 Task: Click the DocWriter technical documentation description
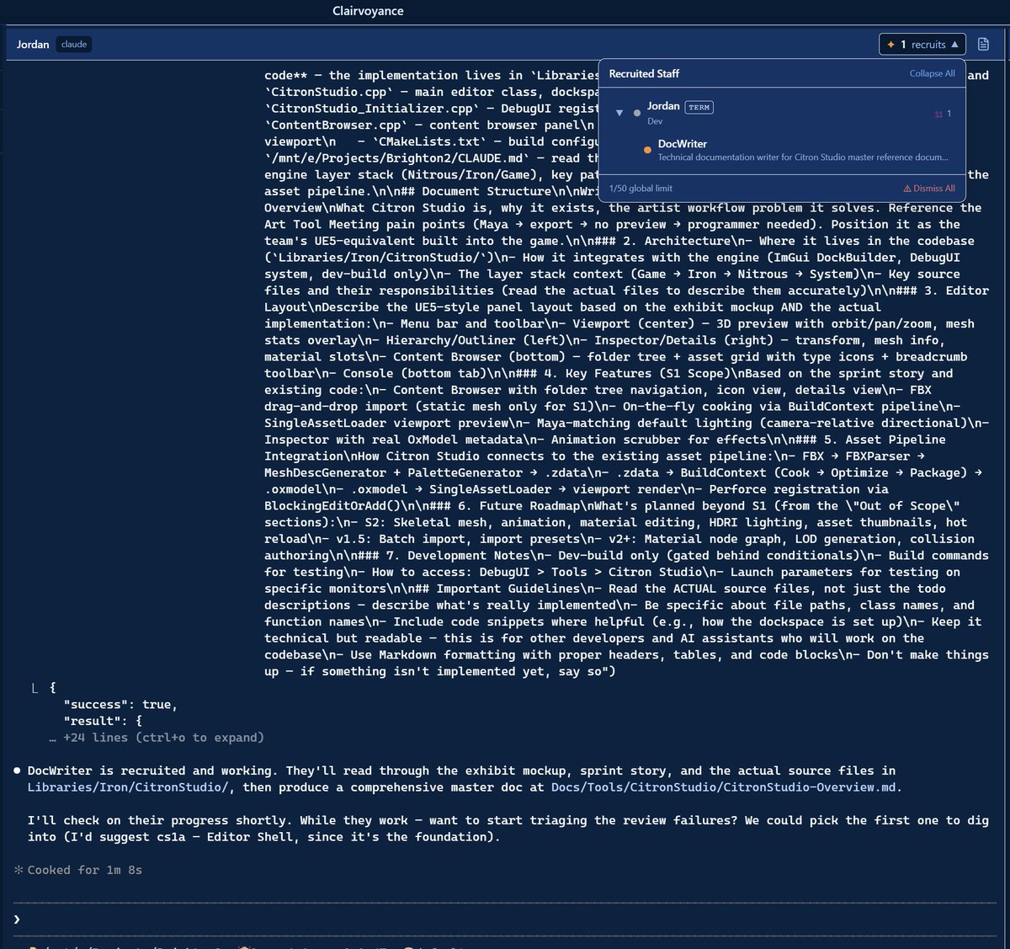(x=803, y=157)
